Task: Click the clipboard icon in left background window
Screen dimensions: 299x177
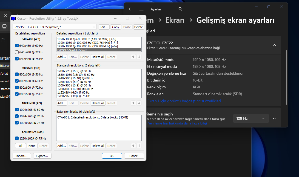Action: [3, 40]
